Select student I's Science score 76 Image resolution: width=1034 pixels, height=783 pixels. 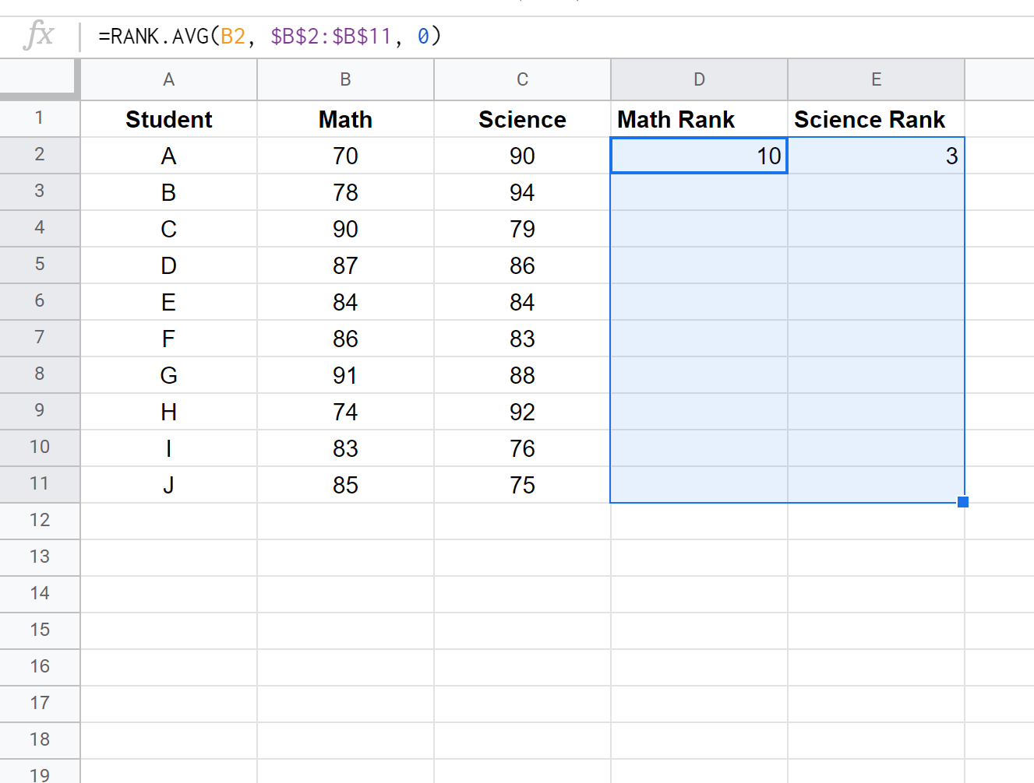click(x=522, y=448)
